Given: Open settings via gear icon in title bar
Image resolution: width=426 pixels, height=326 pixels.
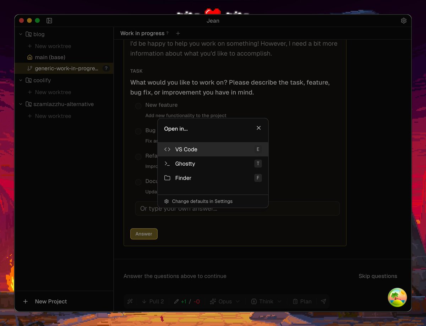Looking at the screenshot, I should click(404, 21).
